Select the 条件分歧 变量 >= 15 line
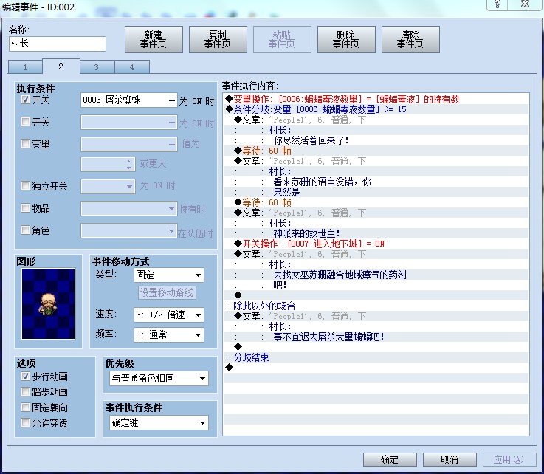 (376, 109)
